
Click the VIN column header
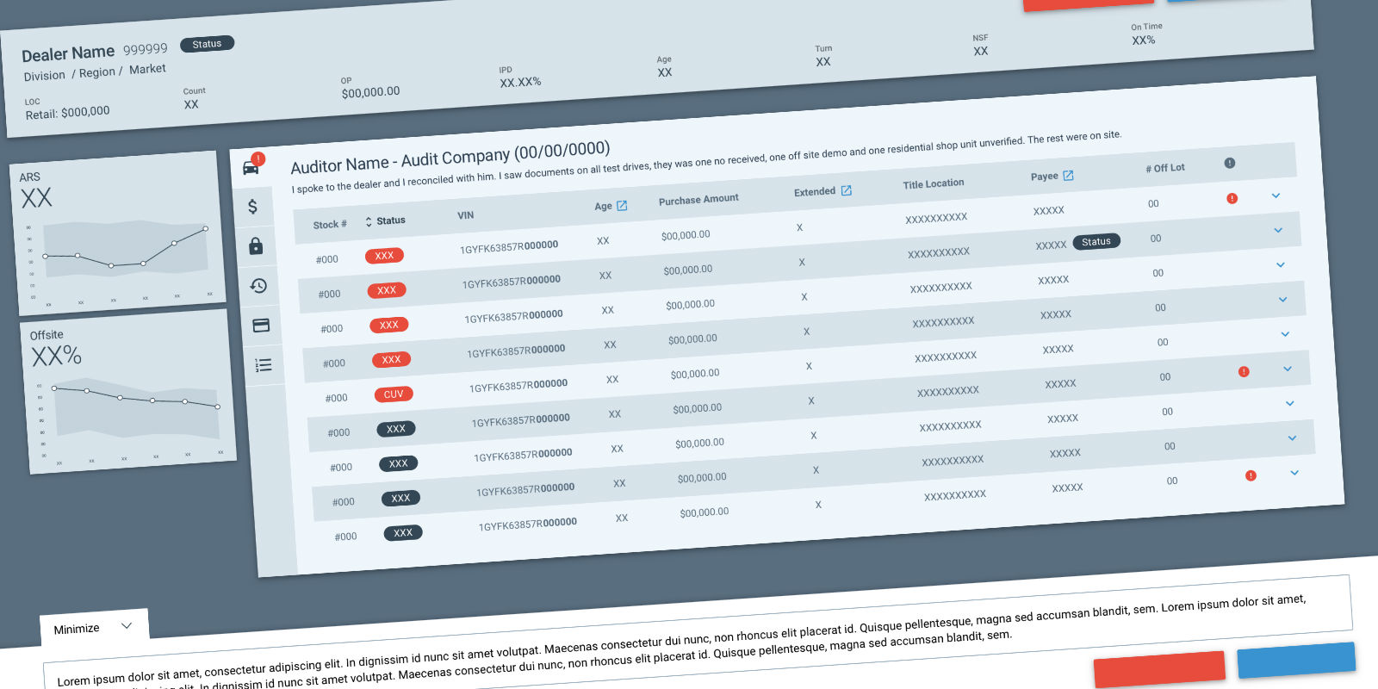click(465, 215)
